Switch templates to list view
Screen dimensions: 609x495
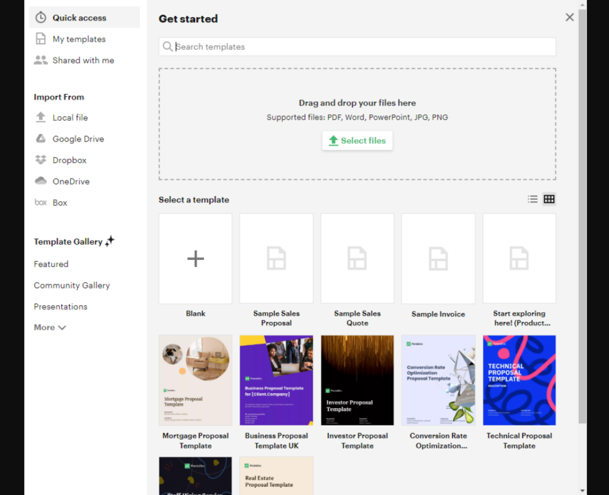(532, 199)
